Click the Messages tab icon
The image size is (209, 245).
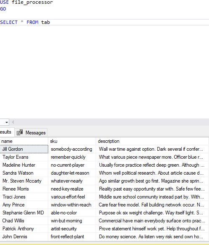pos(20,132)
